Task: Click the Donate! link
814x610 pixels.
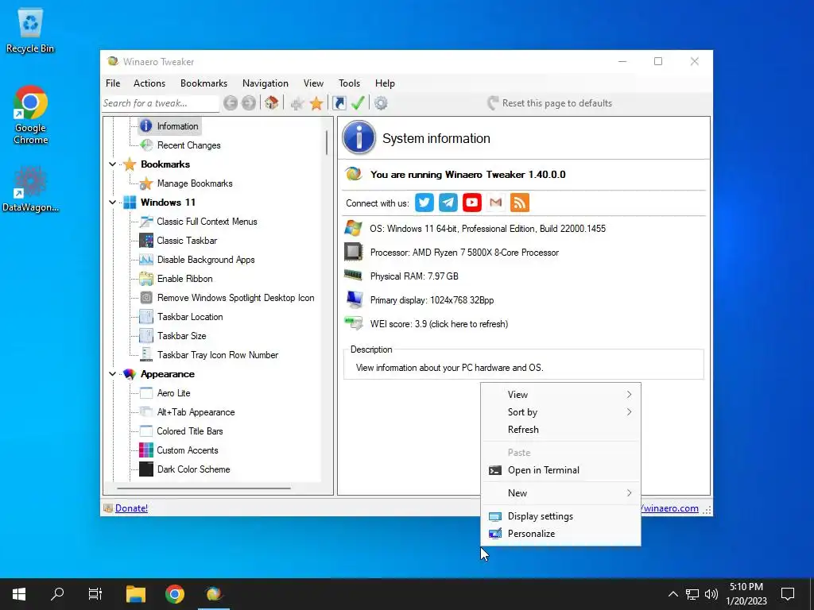Action: coord(131,508)
